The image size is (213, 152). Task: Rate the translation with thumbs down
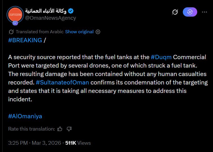click(69, 129)
